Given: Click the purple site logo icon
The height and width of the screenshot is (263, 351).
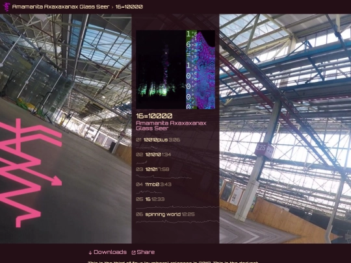Looking at the screenshot, I should point(6,7).
